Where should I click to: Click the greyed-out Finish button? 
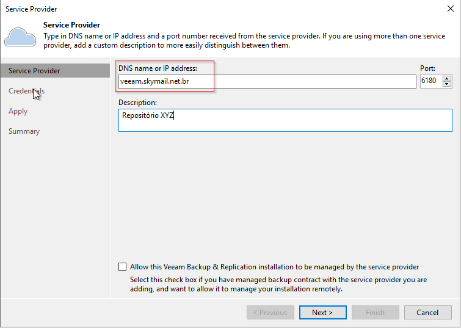[375, 312]
